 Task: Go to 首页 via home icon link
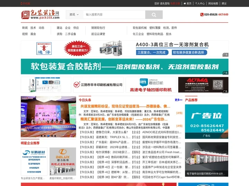click(x=187, y=3)
